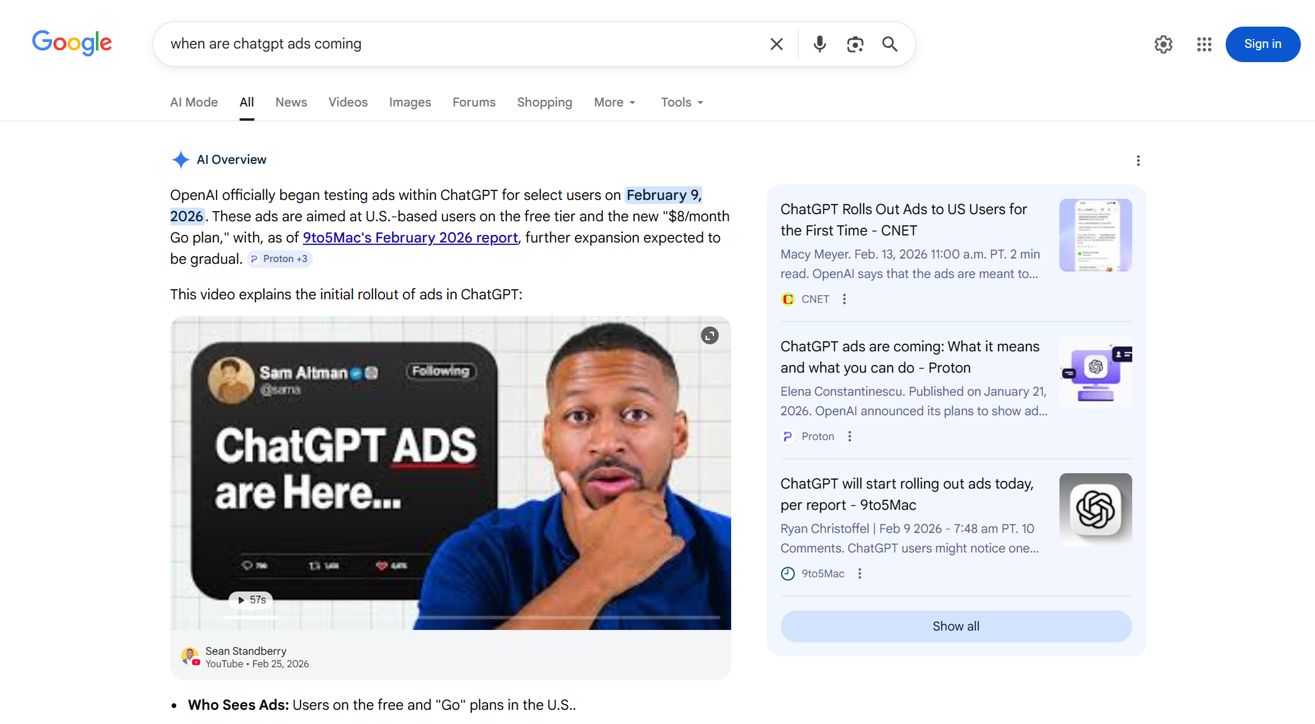Viewport: 1315px width, 724px height.
Task: Expand the video to fullscreen
Action: 709,335
